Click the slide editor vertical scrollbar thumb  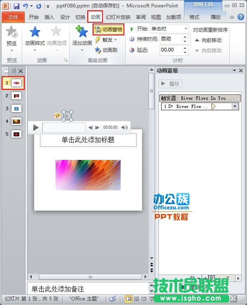tap(151, 91)
